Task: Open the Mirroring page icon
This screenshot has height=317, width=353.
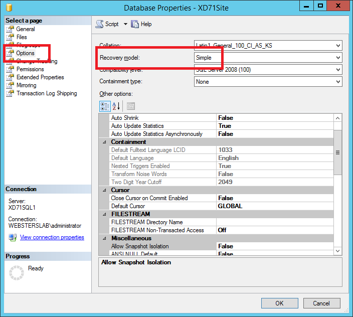Action: 10,85
